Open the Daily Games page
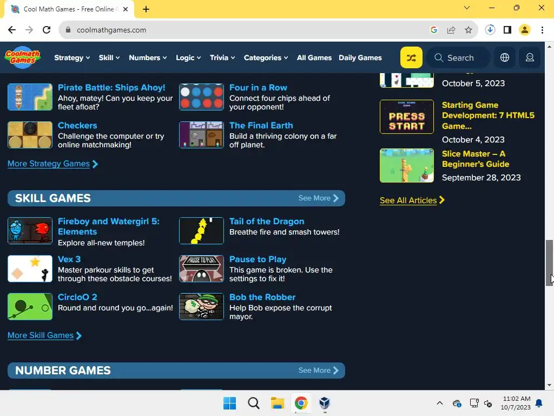The height and width of the screenshot is (416, 554). click(360, 57)
